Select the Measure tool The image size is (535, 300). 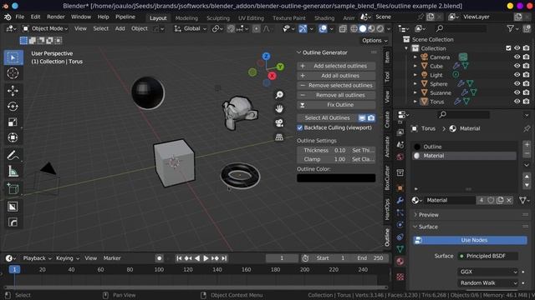coord(13,171)
